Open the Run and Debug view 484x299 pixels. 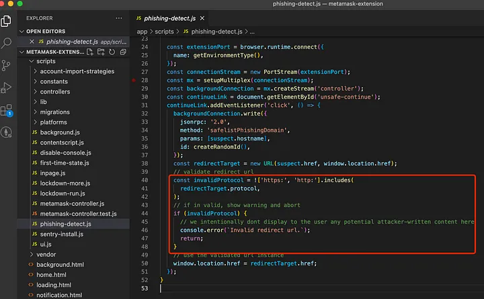click(x=7, y=87)
